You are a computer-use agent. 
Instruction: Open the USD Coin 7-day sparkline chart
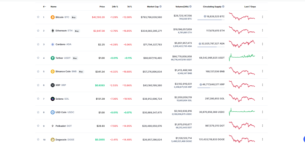coord(242,112)
